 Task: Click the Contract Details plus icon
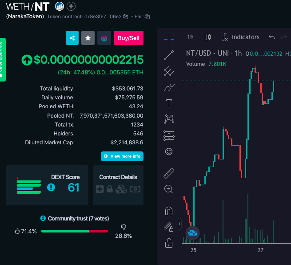point(100,189)
